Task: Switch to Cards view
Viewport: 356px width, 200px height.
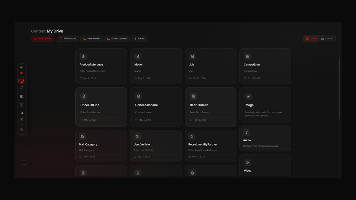Action: click(x=311, y=39)
